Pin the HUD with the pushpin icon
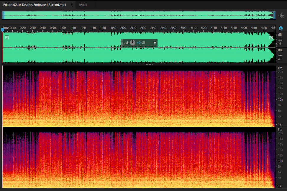The width and height of the screenshot is (287, 191). coord(155,43)
